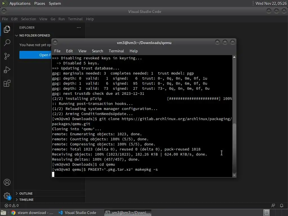Open the Manage gear icon
Viewport: 288px width, 216px height.
7,196
